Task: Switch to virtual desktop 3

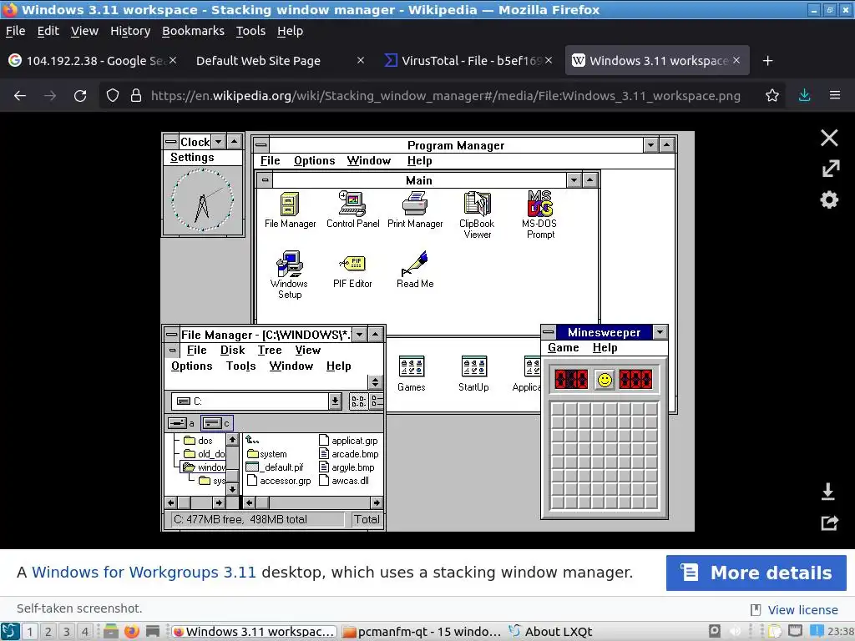Action: (67, 632)
